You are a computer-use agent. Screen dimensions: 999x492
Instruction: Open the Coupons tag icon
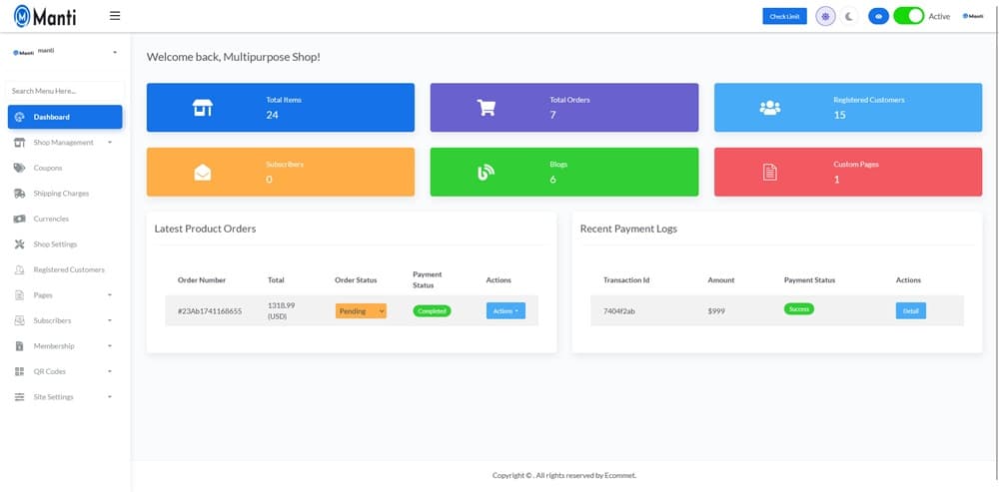20,168
